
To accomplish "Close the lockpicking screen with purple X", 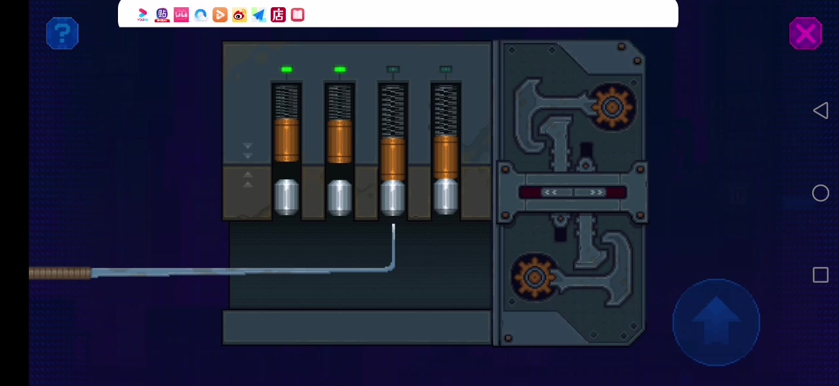I will pos(805,33).
